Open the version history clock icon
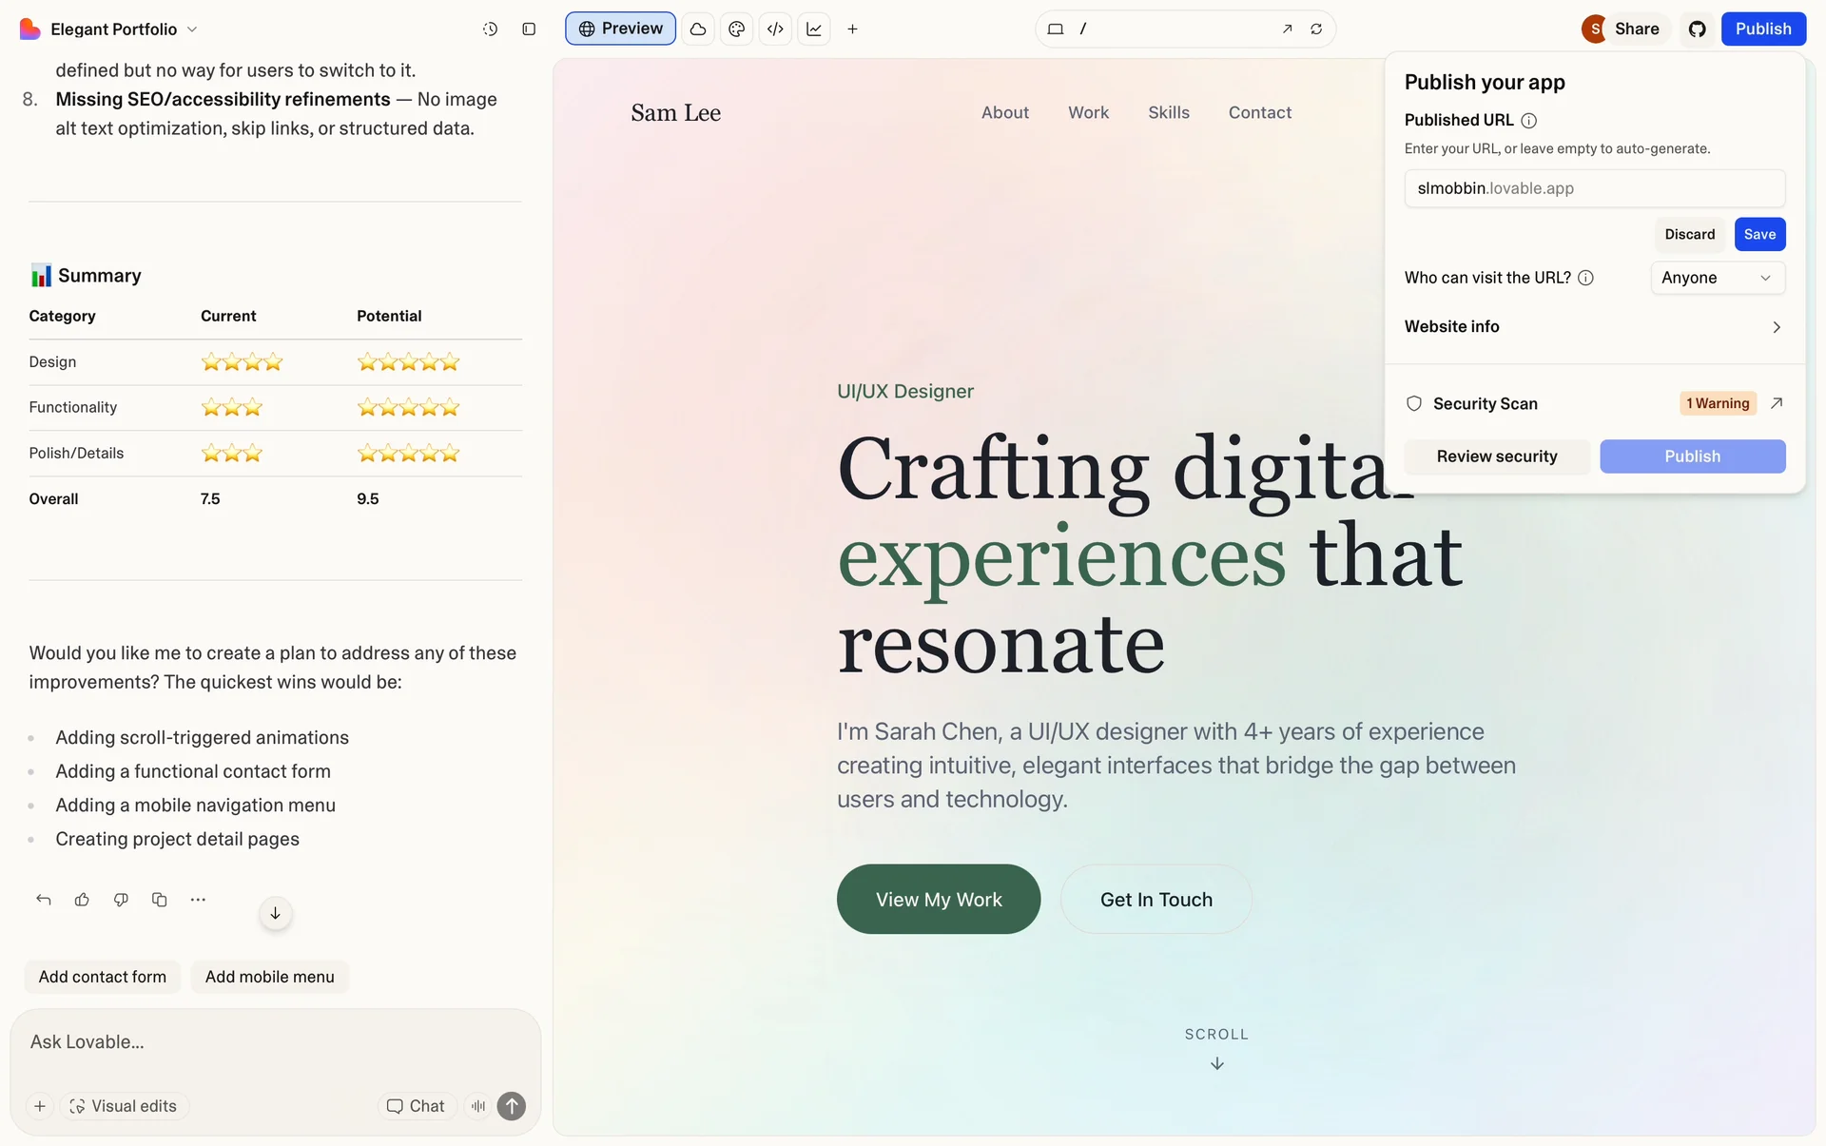 coord(490,29)
